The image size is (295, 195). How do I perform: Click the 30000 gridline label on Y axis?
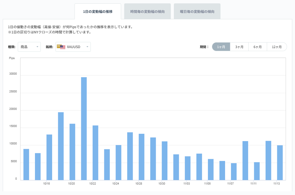[13, 74]
